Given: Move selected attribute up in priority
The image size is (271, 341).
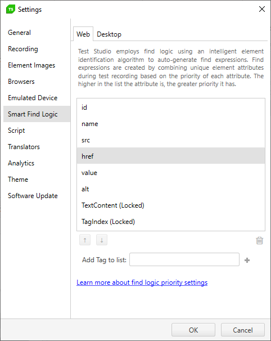Looking at the screenshot, I should click(85, 240).
